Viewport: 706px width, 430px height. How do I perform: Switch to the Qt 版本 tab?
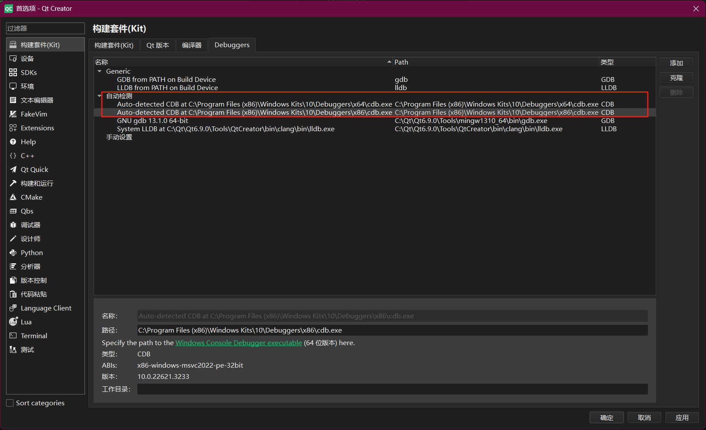coord(157,45)
